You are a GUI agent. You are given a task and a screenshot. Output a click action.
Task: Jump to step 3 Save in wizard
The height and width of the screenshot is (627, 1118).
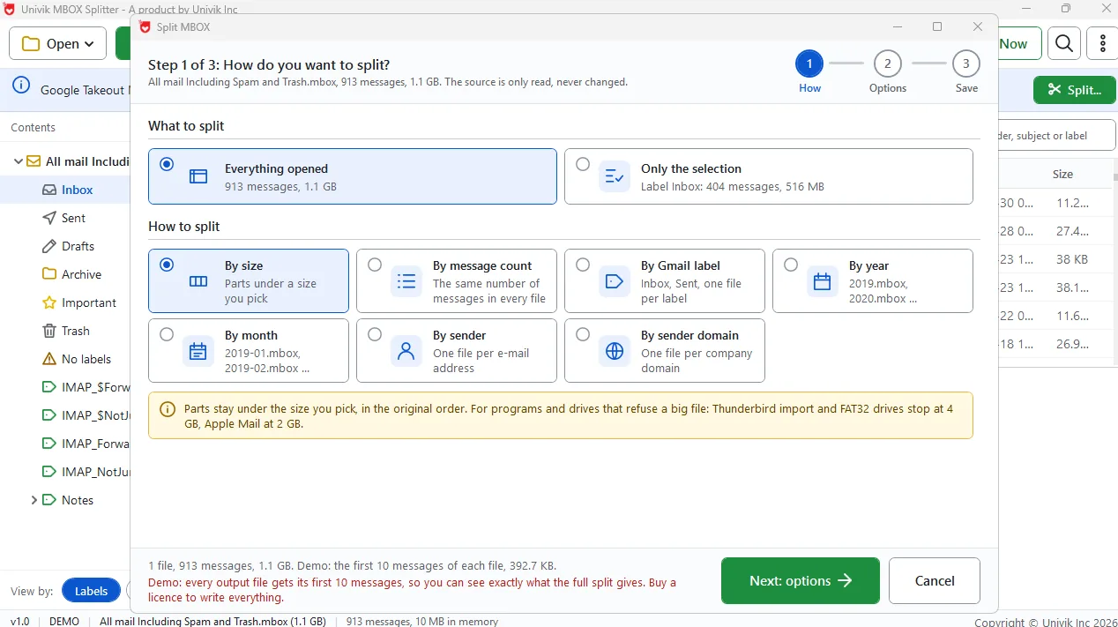point(965,63)
